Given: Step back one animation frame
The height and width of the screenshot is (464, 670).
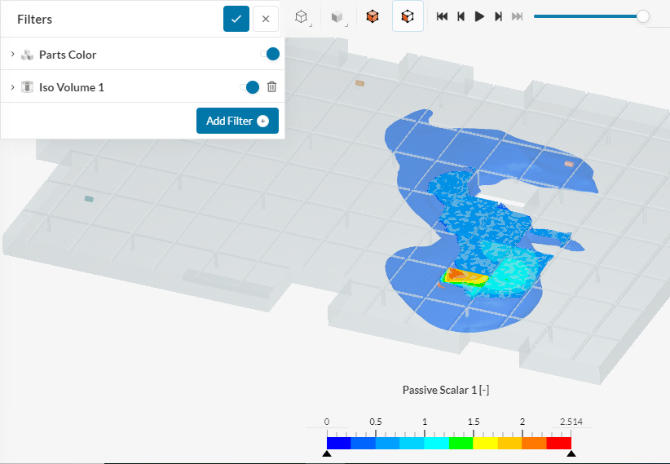Looking at the screenshot, I should (x=461, y=16).
